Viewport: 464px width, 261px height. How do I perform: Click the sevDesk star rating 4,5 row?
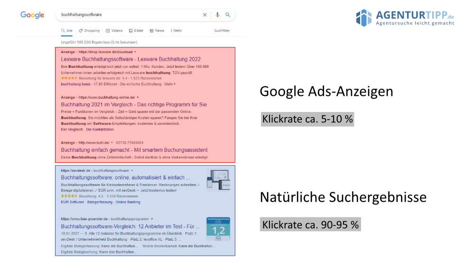click(x=100, y=196)
